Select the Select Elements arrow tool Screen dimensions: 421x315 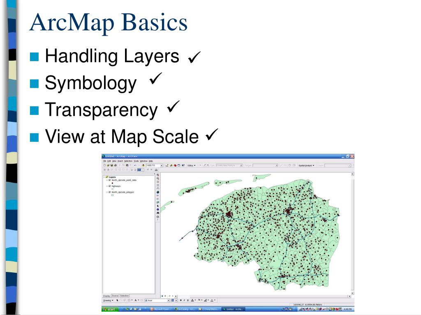[x=158, y=206]
